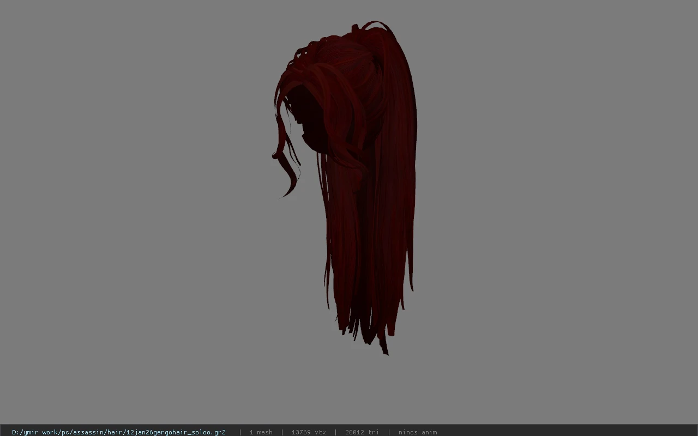Screen dimensions: 698x436
Task: Click the dark hollow face area under bangs
Action: [x=308, y=123]
